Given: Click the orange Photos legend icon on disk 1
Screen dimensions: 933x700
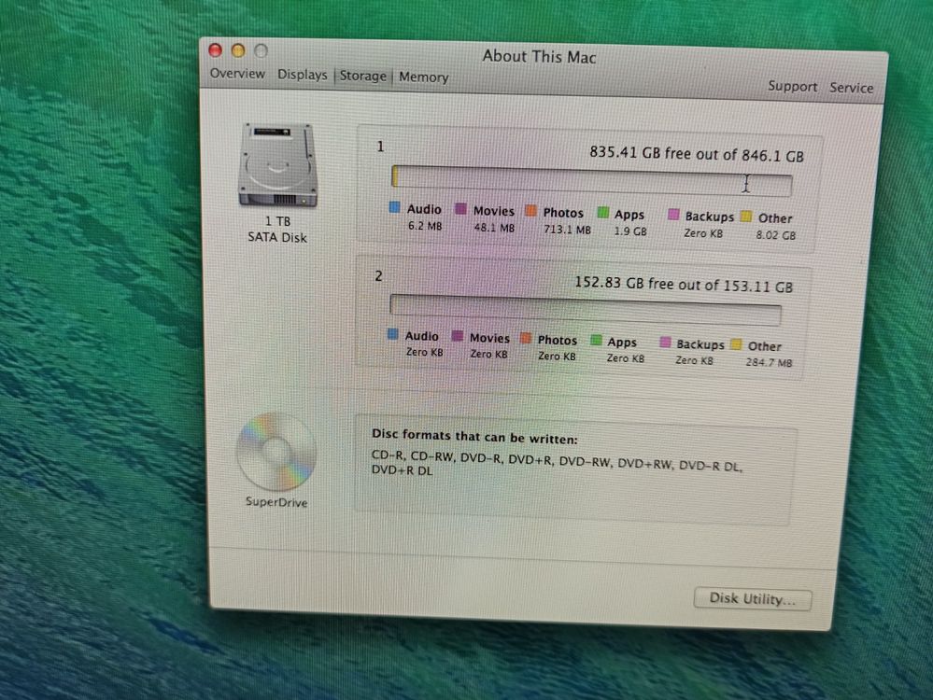Looking at the screenshot, I should [530, 211].
